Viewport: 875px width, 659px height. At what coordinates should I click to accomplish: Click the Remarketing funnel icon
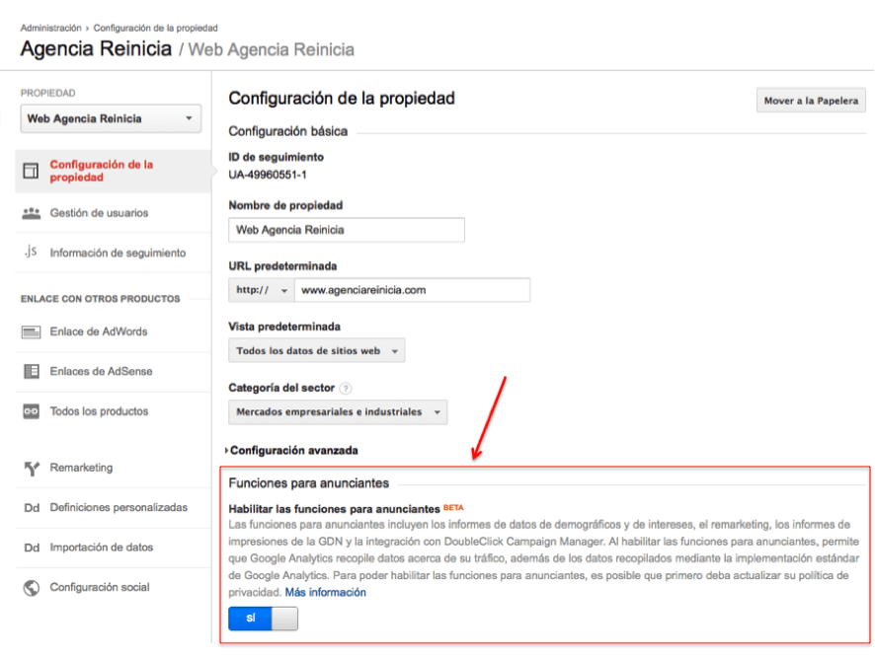click(x=31, y=469)
